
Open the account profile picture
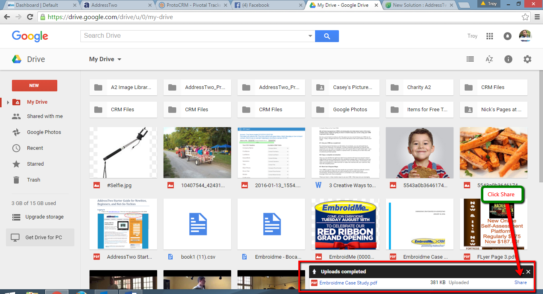pyautogui.click(x=525, y=36)
